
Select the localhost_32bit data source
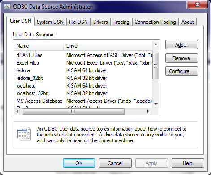pos(32,93)
